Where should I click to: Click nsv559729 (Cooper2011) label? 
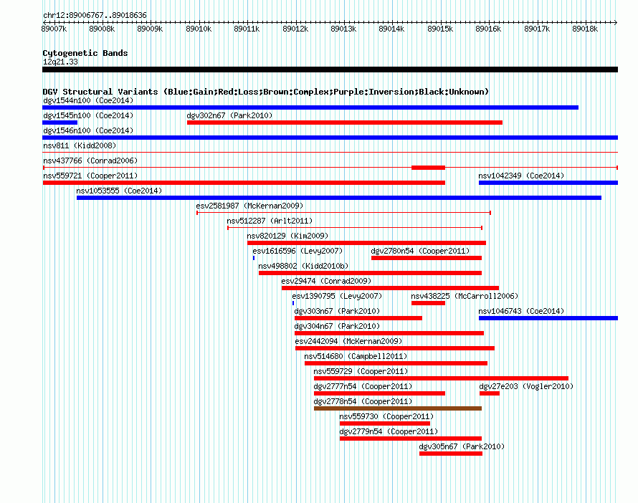361,371
